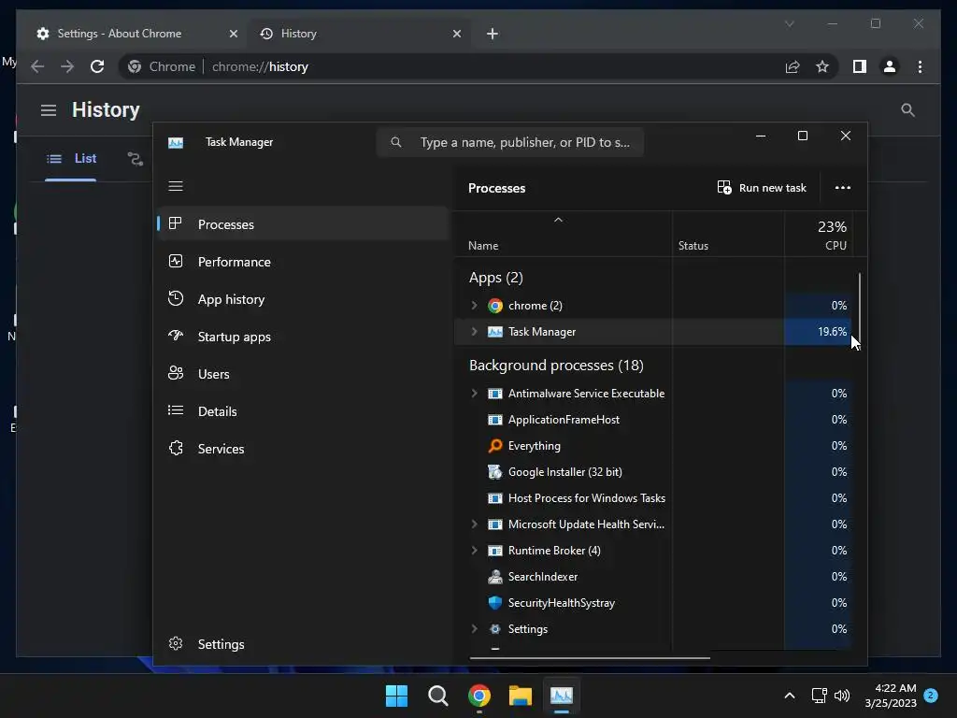Open the Users page
Viewport: 957px width, 718px height.
click(304, 374)
